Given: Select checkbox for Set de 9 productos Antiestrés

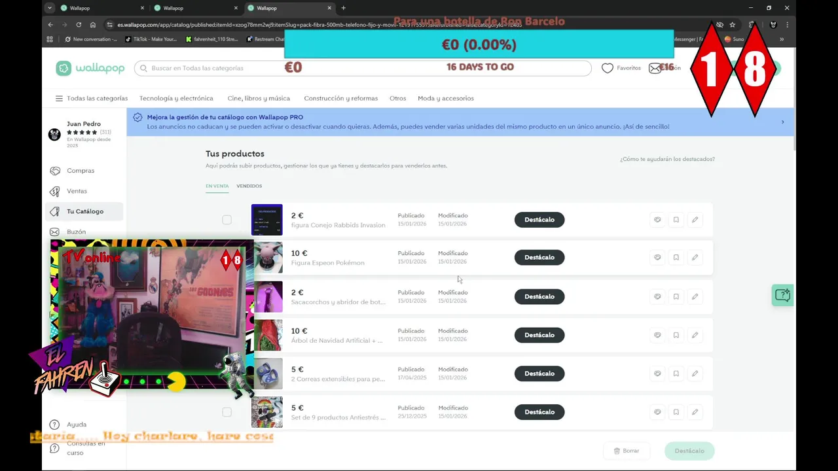Looking at the screenshot, I should point(227,412).
